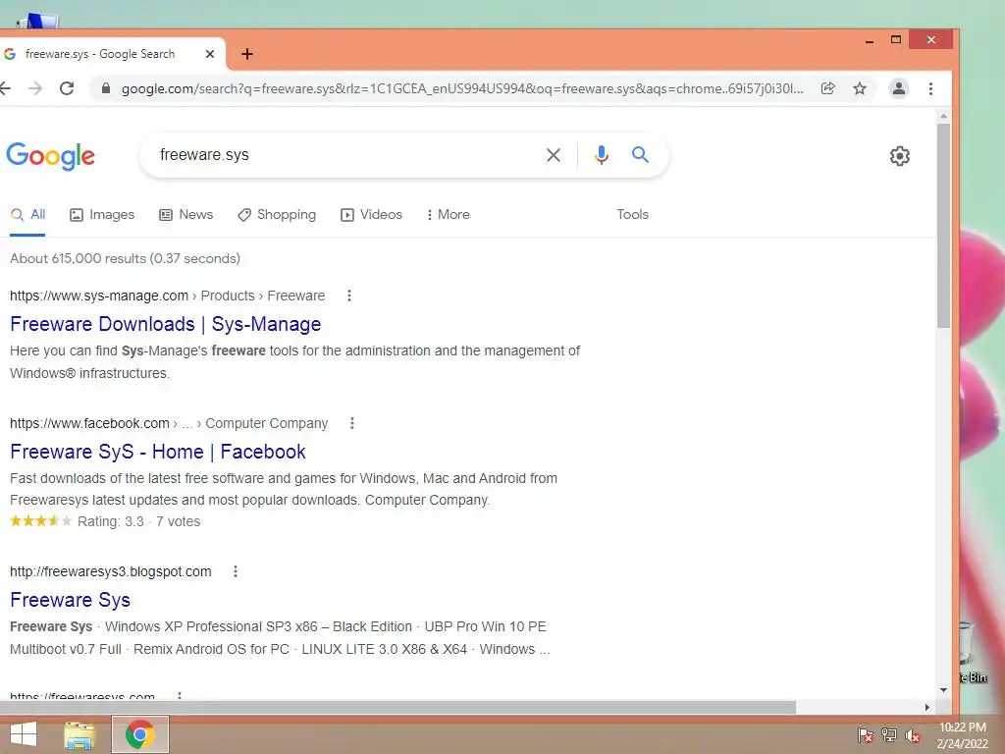The height and width of the screenshot is (754, 1005).
Task: Click the Chrome taskbar icon
Action: [x=139, y=734]
